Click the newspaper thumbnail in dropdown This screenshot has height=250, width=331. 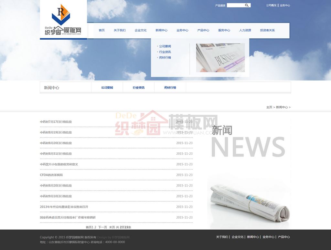[220, 58]
